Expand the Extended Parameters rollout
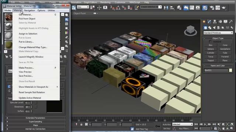 coord(35,118)
